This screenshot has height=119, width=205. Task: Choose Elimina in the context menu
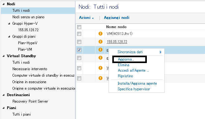[123, 65]
